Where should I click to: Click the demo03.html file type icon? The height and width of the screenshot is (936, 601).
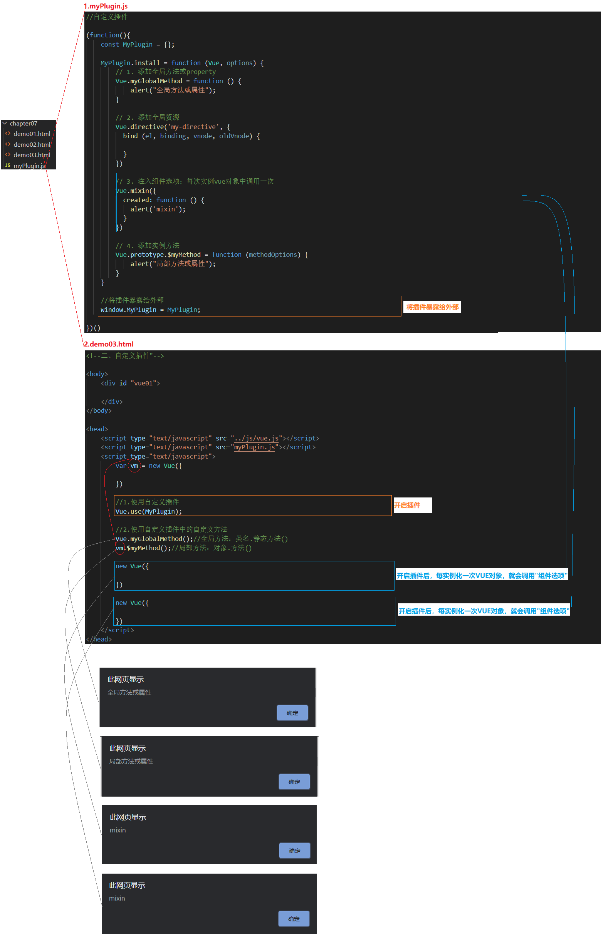tap(7, 155)
